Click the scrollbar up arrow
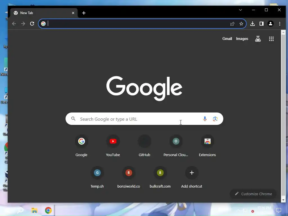This screenshot has height=216, width=288. coord(283,33)
